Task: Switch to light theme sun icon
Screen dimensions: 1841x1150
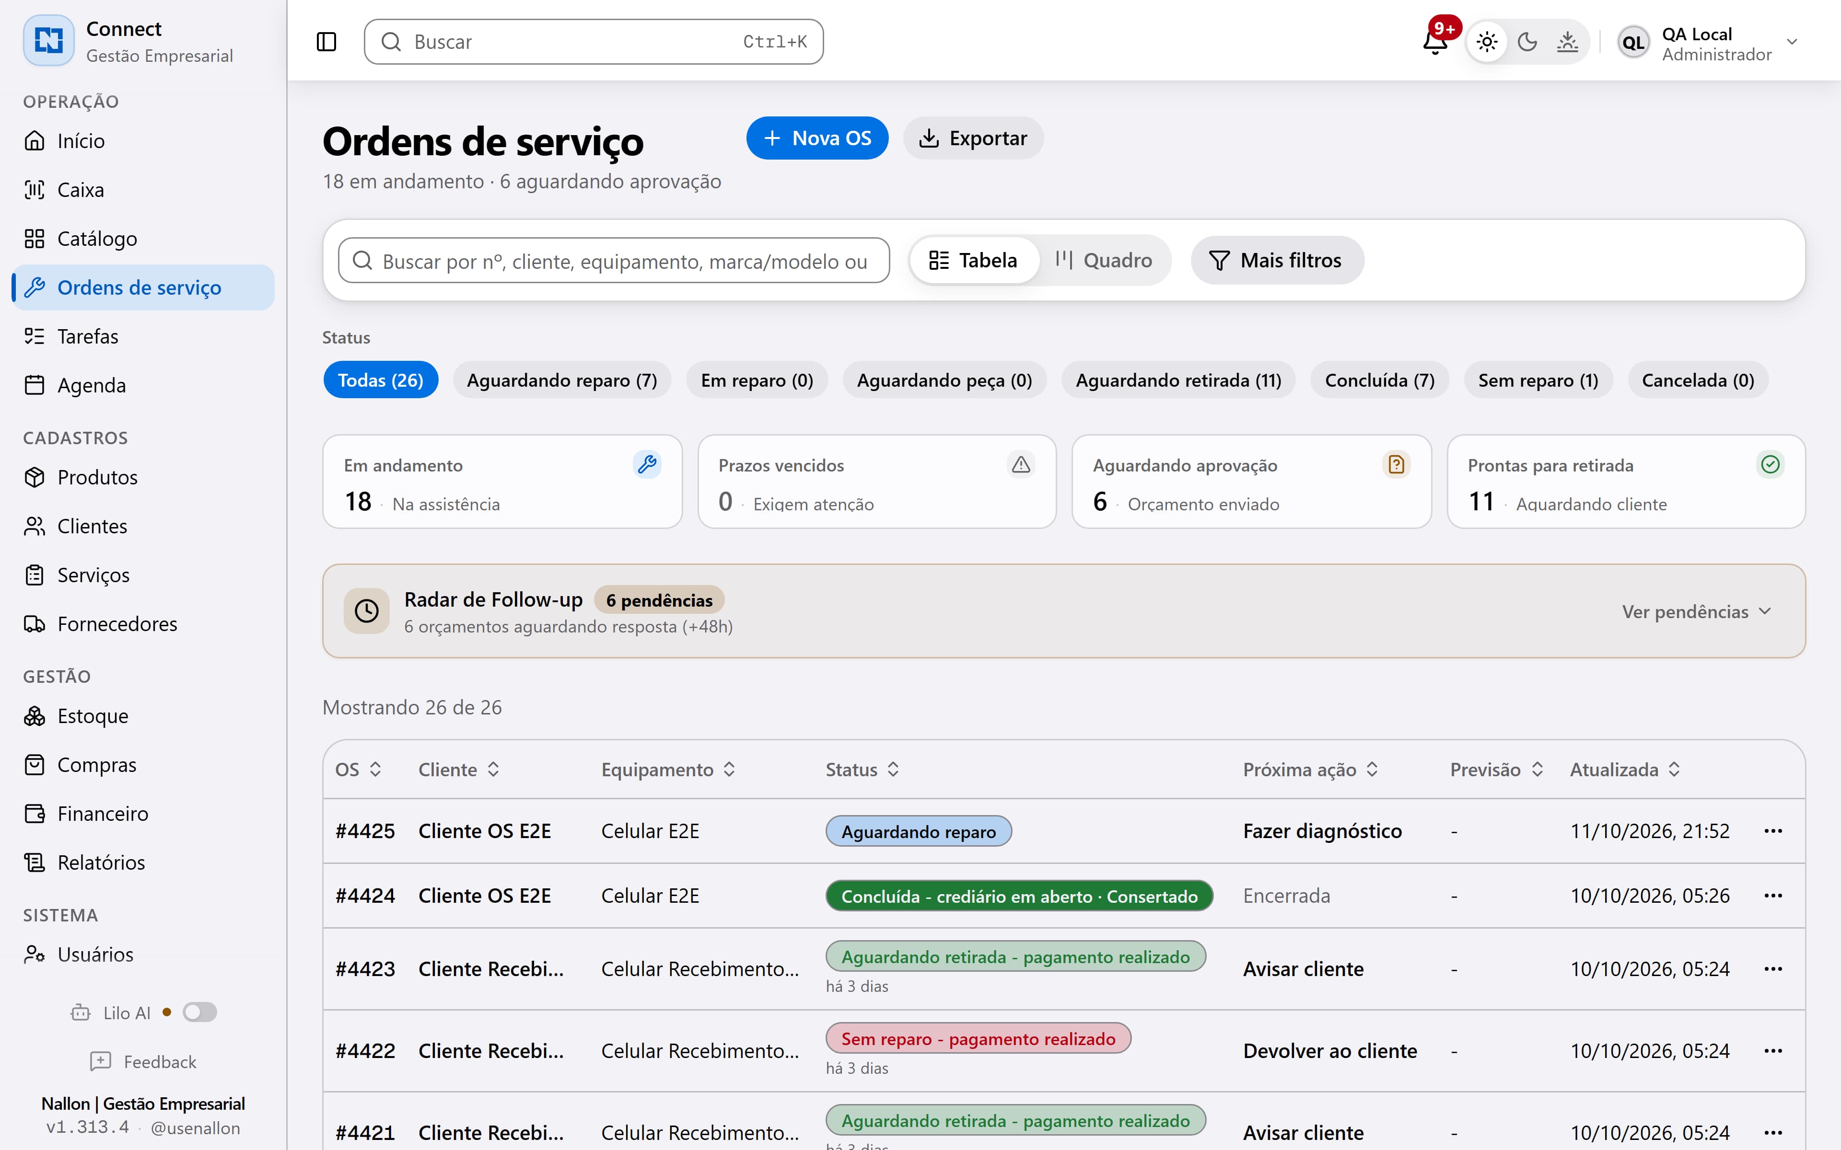Action: tap(1487, 42)
